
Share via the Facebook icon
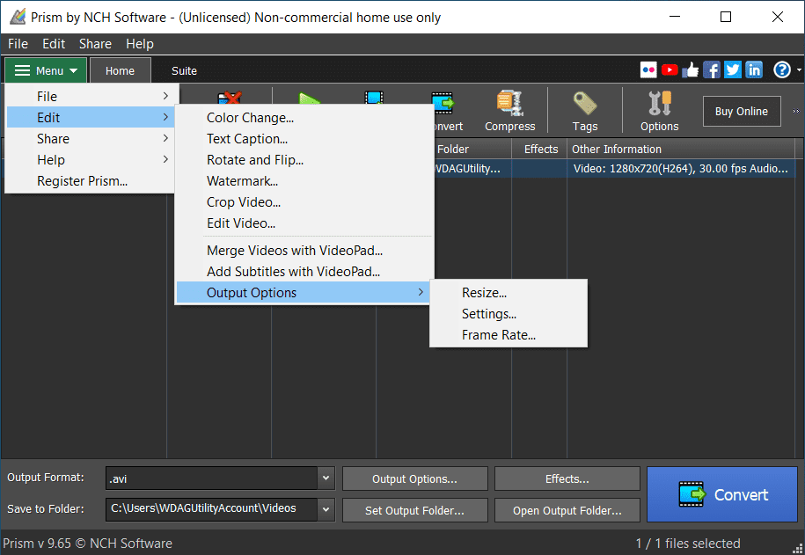712,69
